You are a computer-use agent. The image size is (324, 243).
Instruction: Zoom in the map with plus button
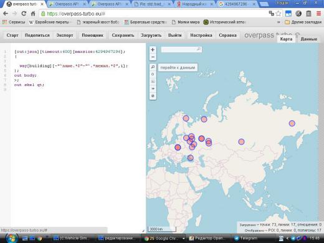tap(153, 50)
